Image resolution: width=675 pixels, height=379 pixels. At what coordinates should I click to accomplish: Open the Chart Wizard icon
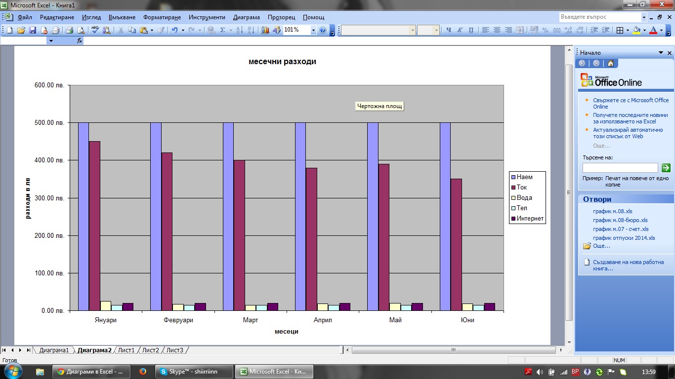pyautogui.click(x=265, y=30)
